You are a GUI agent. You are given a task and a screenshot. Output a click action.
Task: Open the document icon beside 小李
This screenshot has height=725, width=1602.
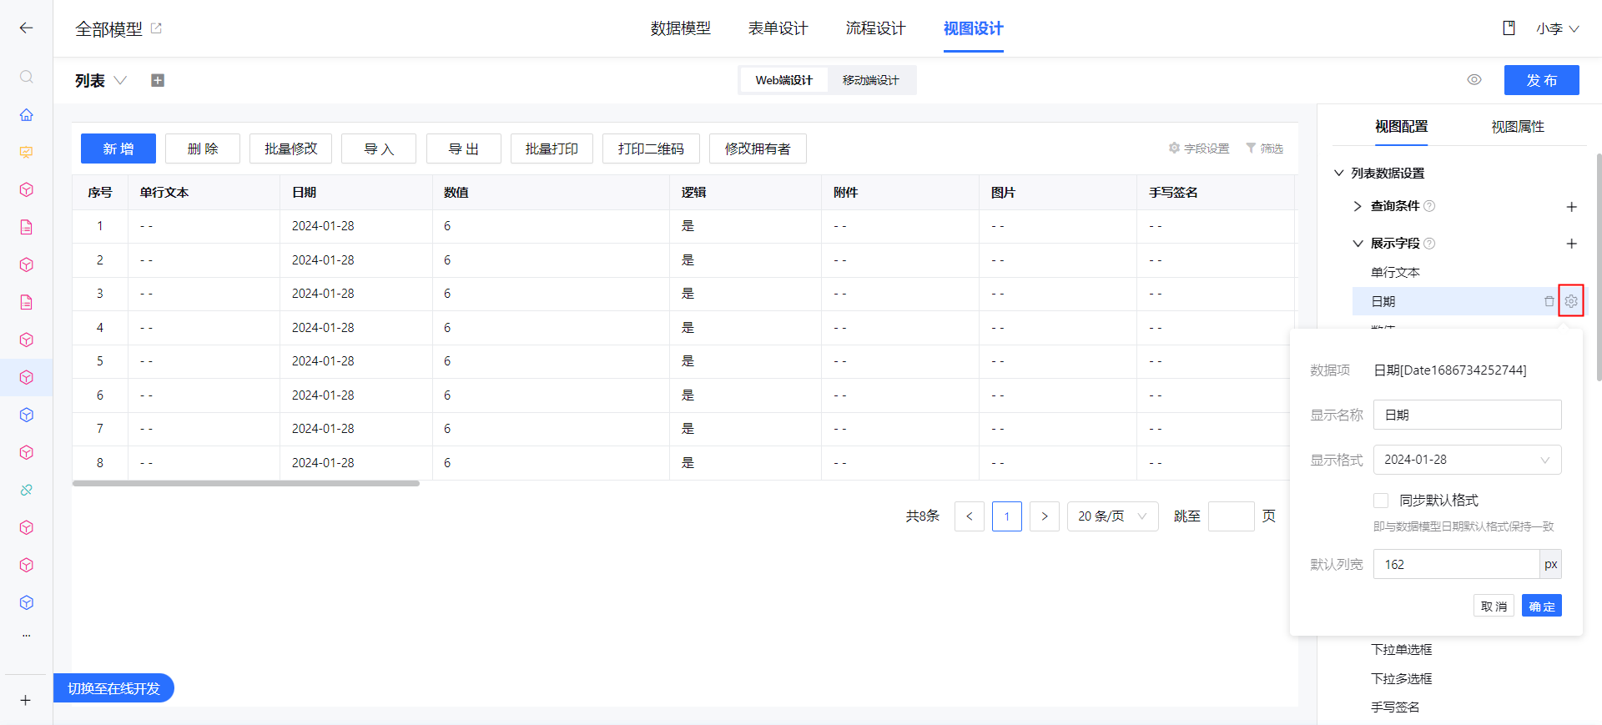(x=1509, y=28)
